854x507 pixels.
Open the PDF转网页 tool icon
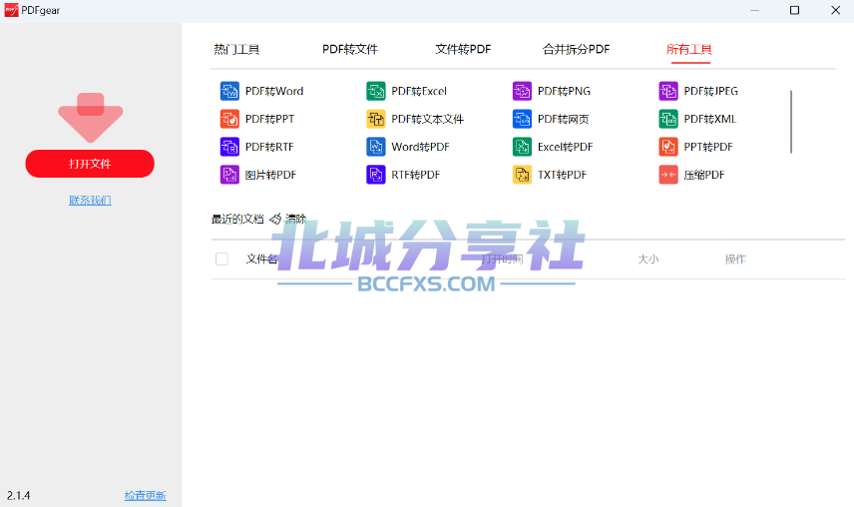[522, 119]
